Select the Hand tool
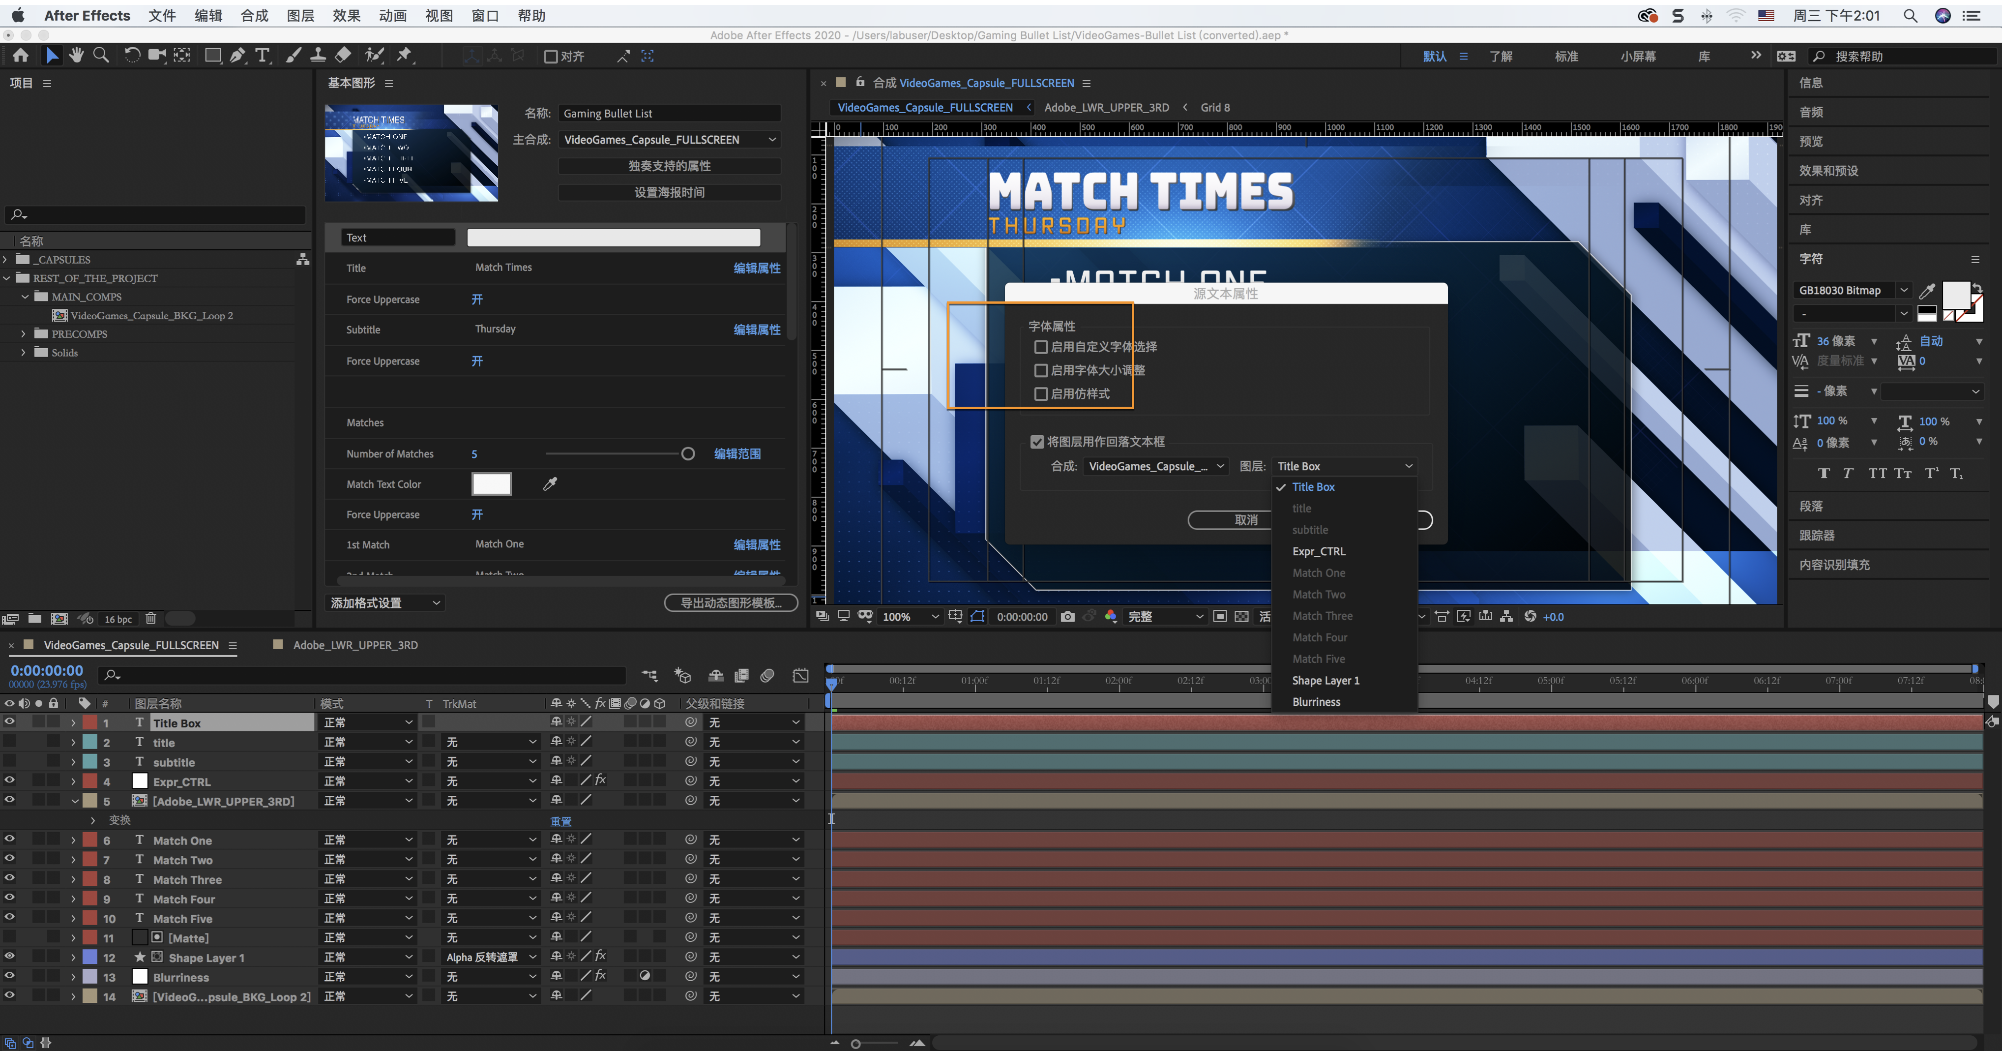The width and height of the screenshot is (2002, 1051). coord(76,55)
